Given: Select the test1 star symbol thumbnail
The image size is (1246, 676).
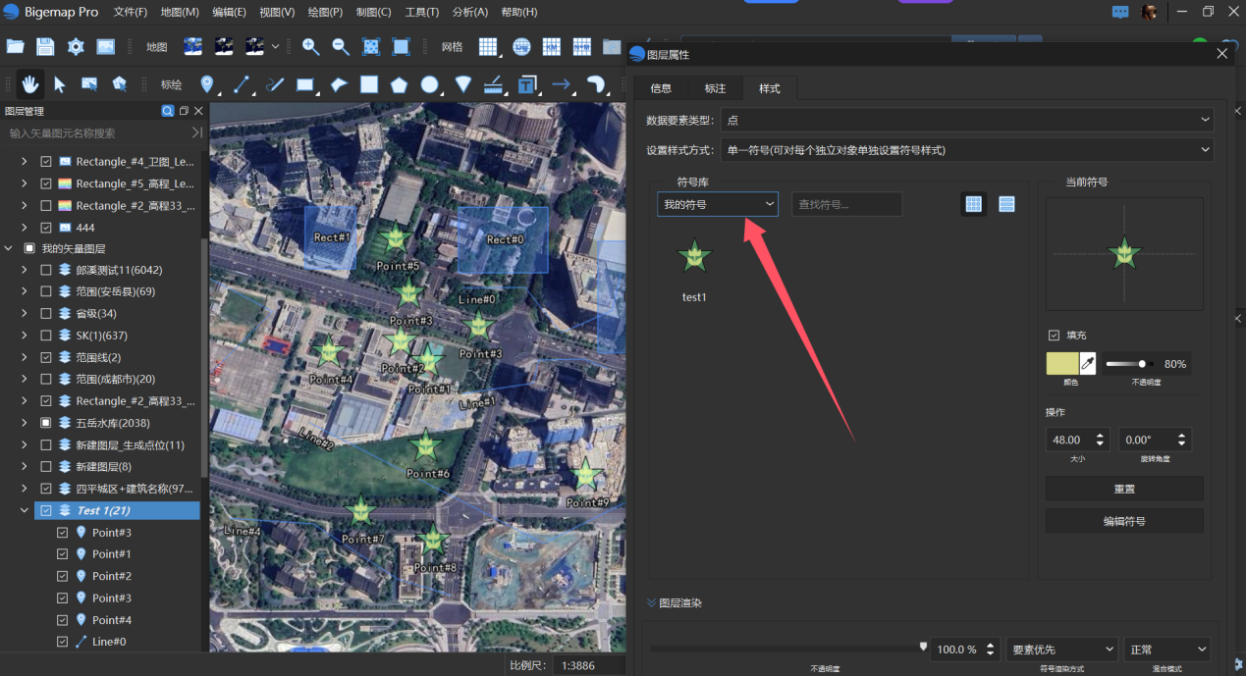Looking at the screenshot, I should click(694, 258).
